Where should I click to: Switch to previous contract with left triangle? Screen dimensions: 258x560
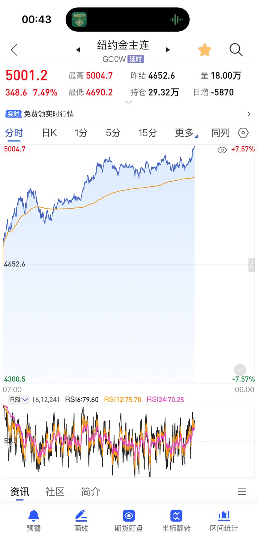(x=78, y=50)
